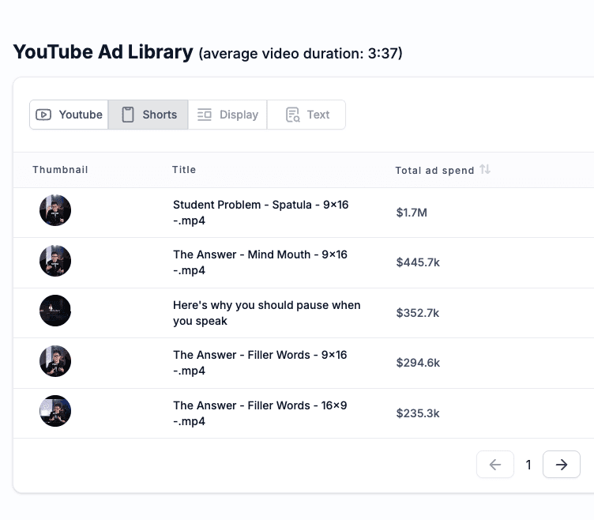Go to the previous page arrow

[x=495, y=465]
